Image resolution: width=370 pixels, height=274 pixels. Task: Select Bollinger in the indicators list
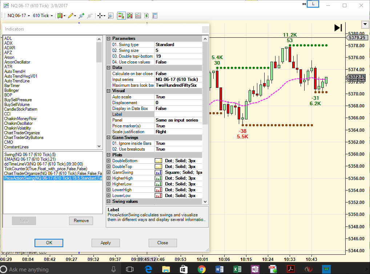click(x=12, y=90)
